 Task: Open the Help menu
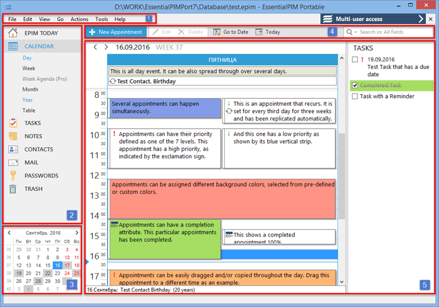120,19
